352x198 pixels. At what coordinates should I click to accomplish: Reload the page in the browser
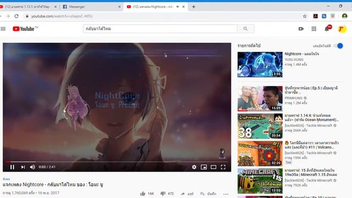[16, 16]
